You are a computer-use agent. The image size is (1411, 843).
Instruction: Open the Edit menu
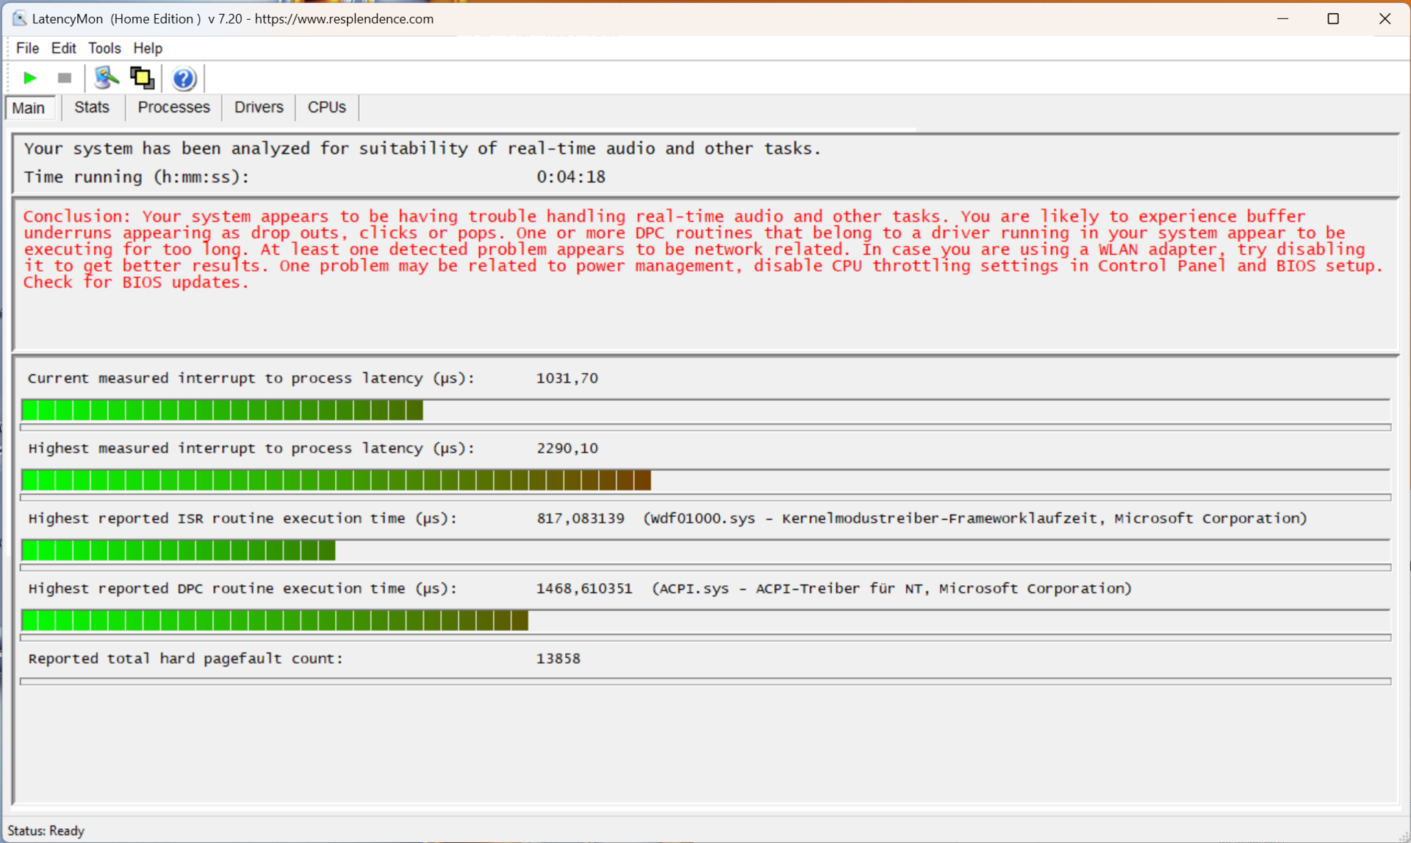63,48
